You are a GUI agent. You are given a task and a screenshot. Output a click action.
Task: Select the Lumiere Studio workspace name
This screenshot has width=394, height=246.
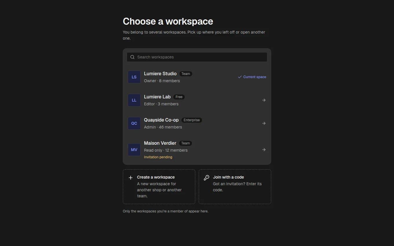tap(160, 74)
